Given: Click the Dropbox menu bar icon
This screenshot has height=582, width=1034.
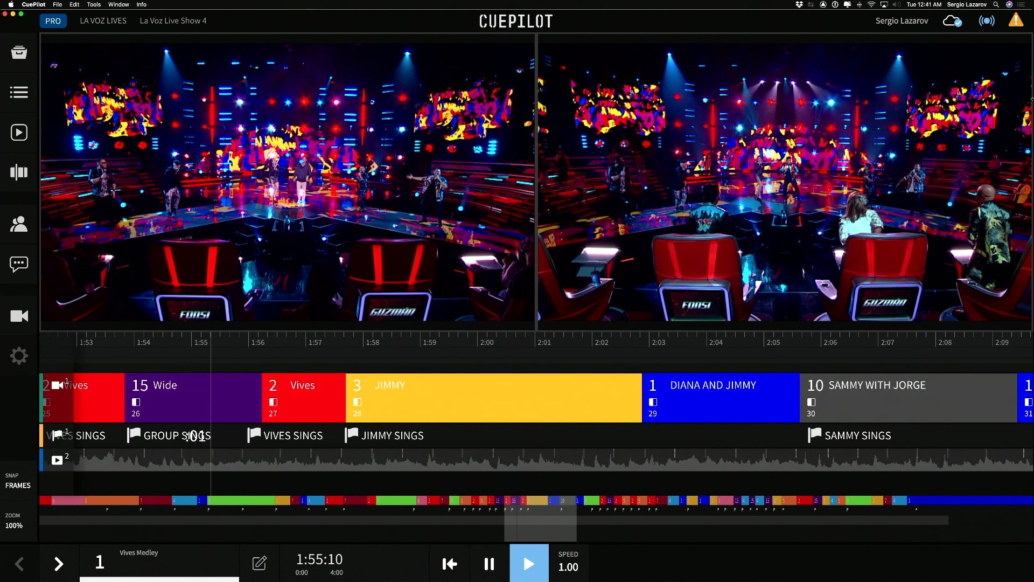Looking at the screenshot, I should pyautogui.click(x=799, y=4).
